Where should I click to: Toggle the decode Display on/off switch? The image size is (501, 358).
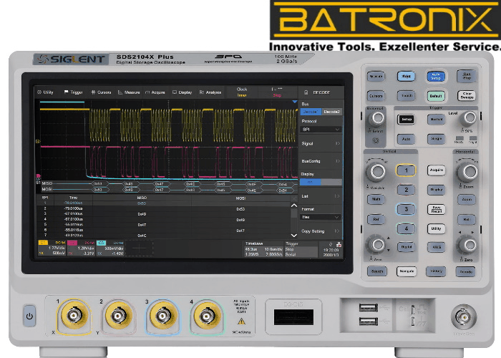coord(321,182)
